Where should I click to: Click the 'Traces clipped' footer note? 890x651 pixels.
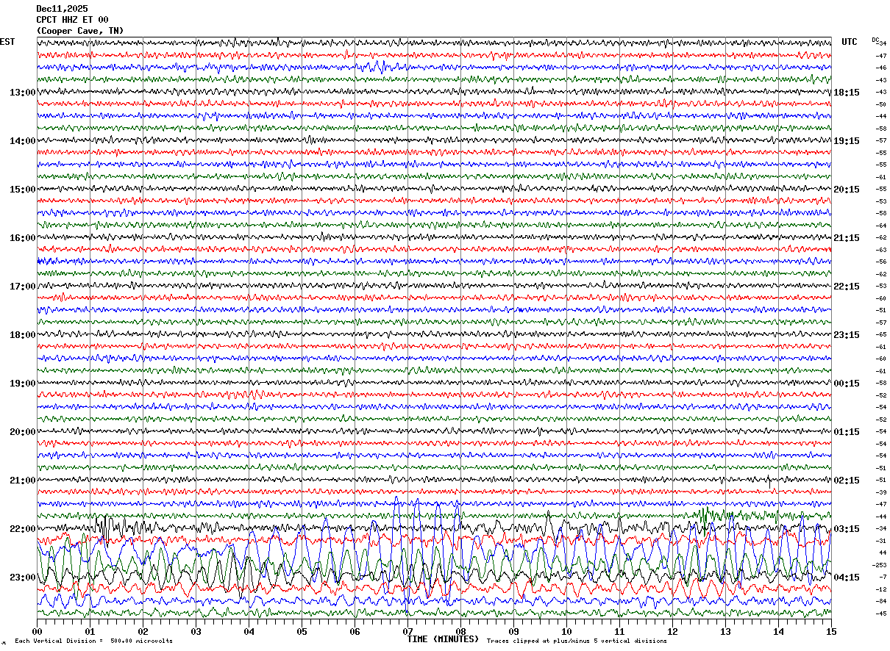point(577,641)
